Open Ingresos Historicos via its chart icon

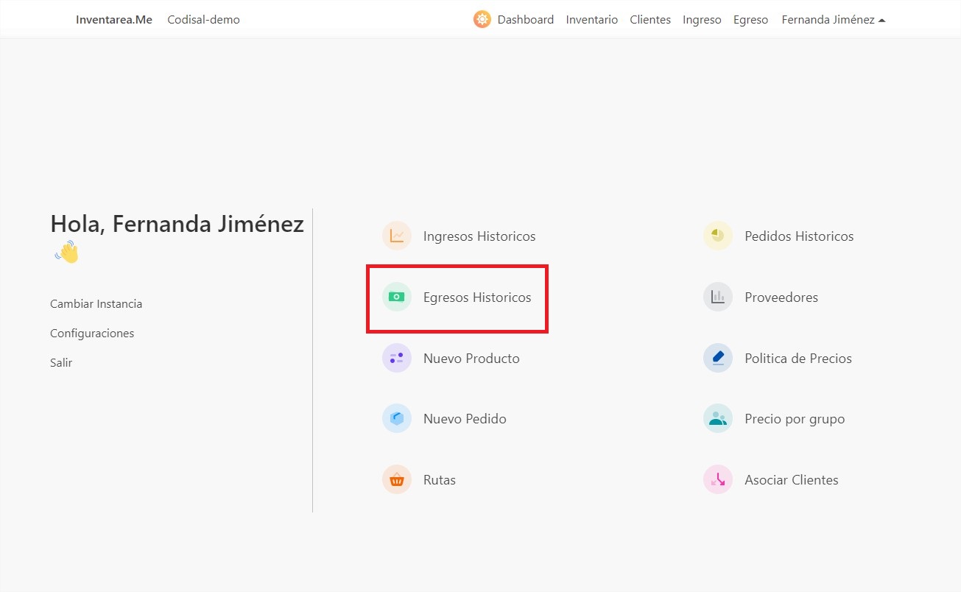[x=396, y=236]
